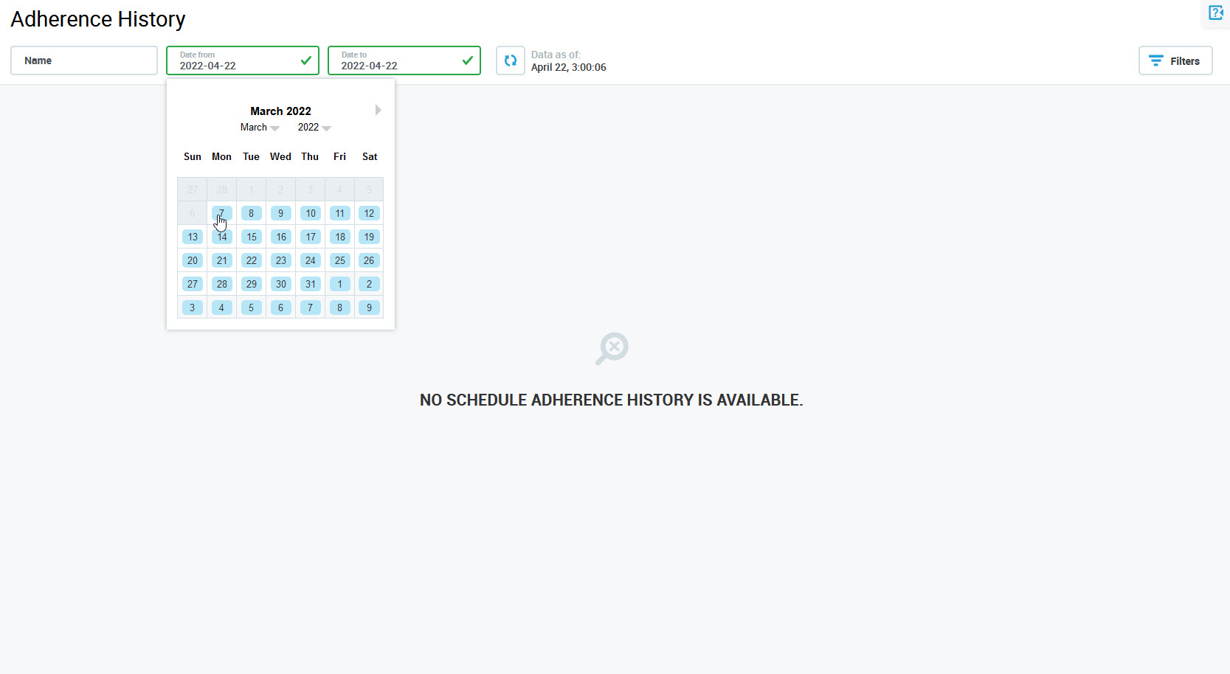Click the Date from field
This screenshot has height=674, width=1230.
(x=232, y=60)
